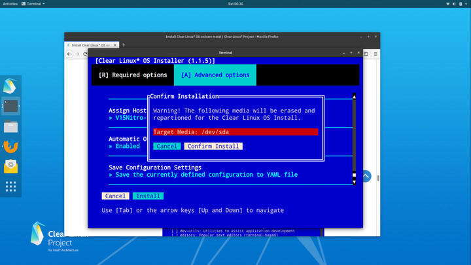Close the Firefox window
This screenshot has height=265, width=471.
[x=375, y=37]
